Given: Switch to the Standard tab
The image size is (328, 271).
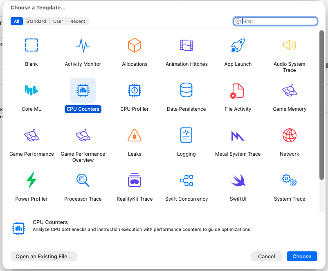Looking at the screenshot, I should point(36,21).
